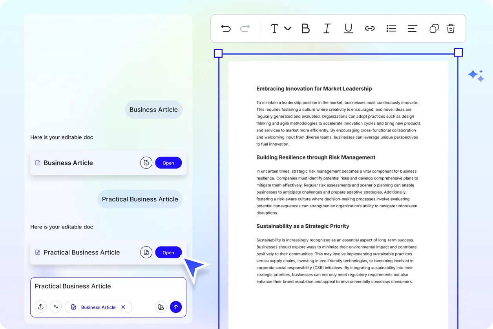Insert a hyperlink using the link icon
This screenshot has height=329, width=493.
point(370,28)
